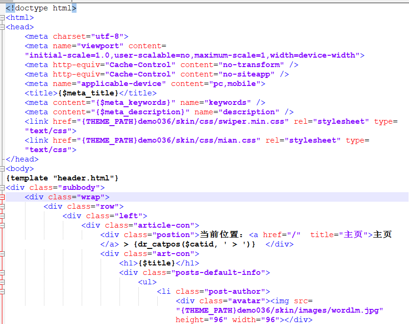Click the "applicable-device" name value
The width and height of the screenshot is (409, 324).
pyautogui.click(x=121, y=84)
